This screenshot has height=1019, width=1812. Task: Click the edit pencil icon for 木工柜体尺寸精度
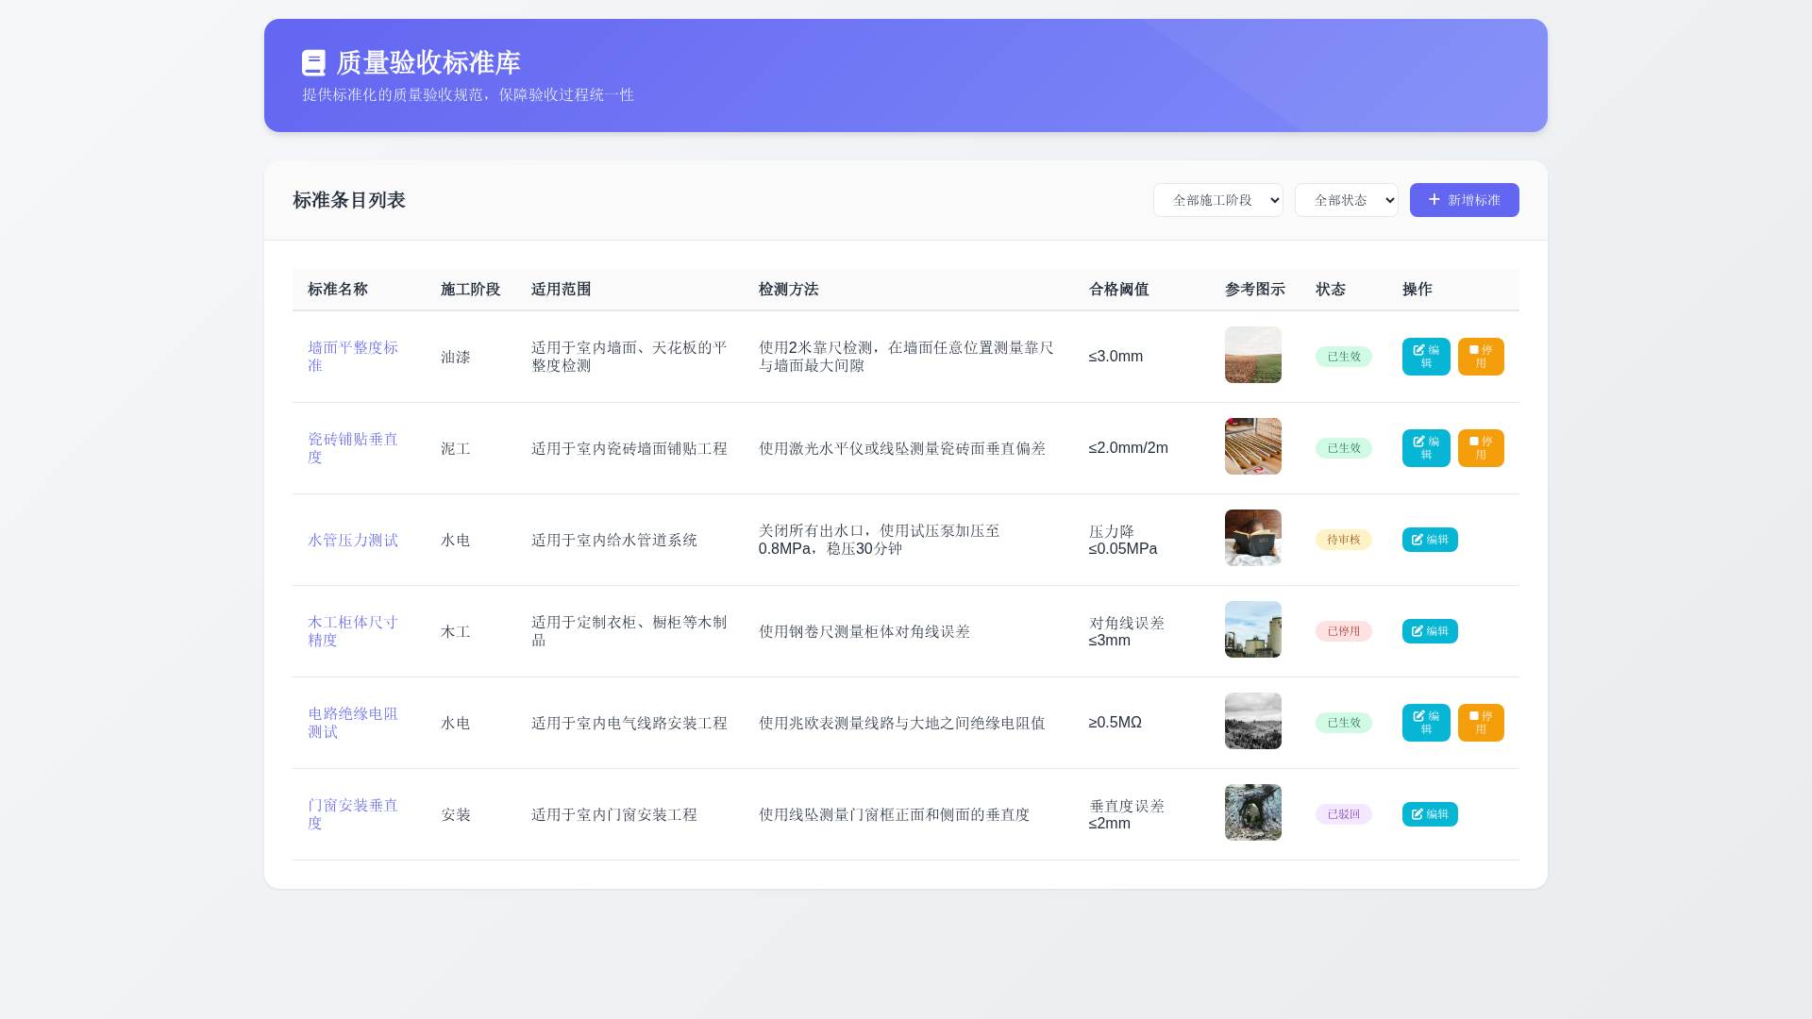[x=1418, y=631]
